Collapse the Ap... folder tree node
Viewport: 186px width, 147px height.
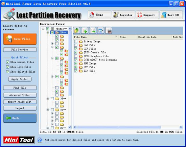(48, 109)
